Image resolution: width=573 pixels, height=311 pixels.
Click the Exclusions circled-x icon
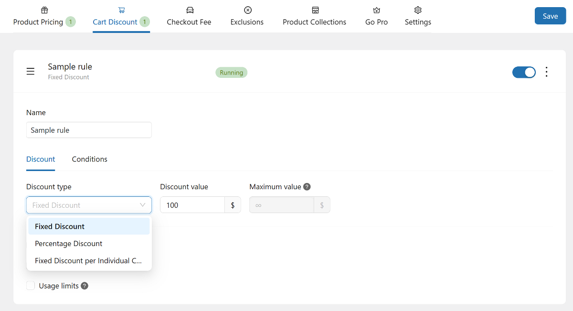(x=247, y=10)
